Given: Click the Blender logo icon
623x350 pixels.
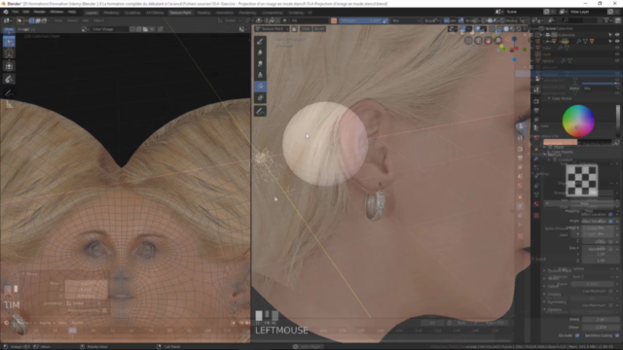Looking at the screenshot, I should (x=6, y=12).
